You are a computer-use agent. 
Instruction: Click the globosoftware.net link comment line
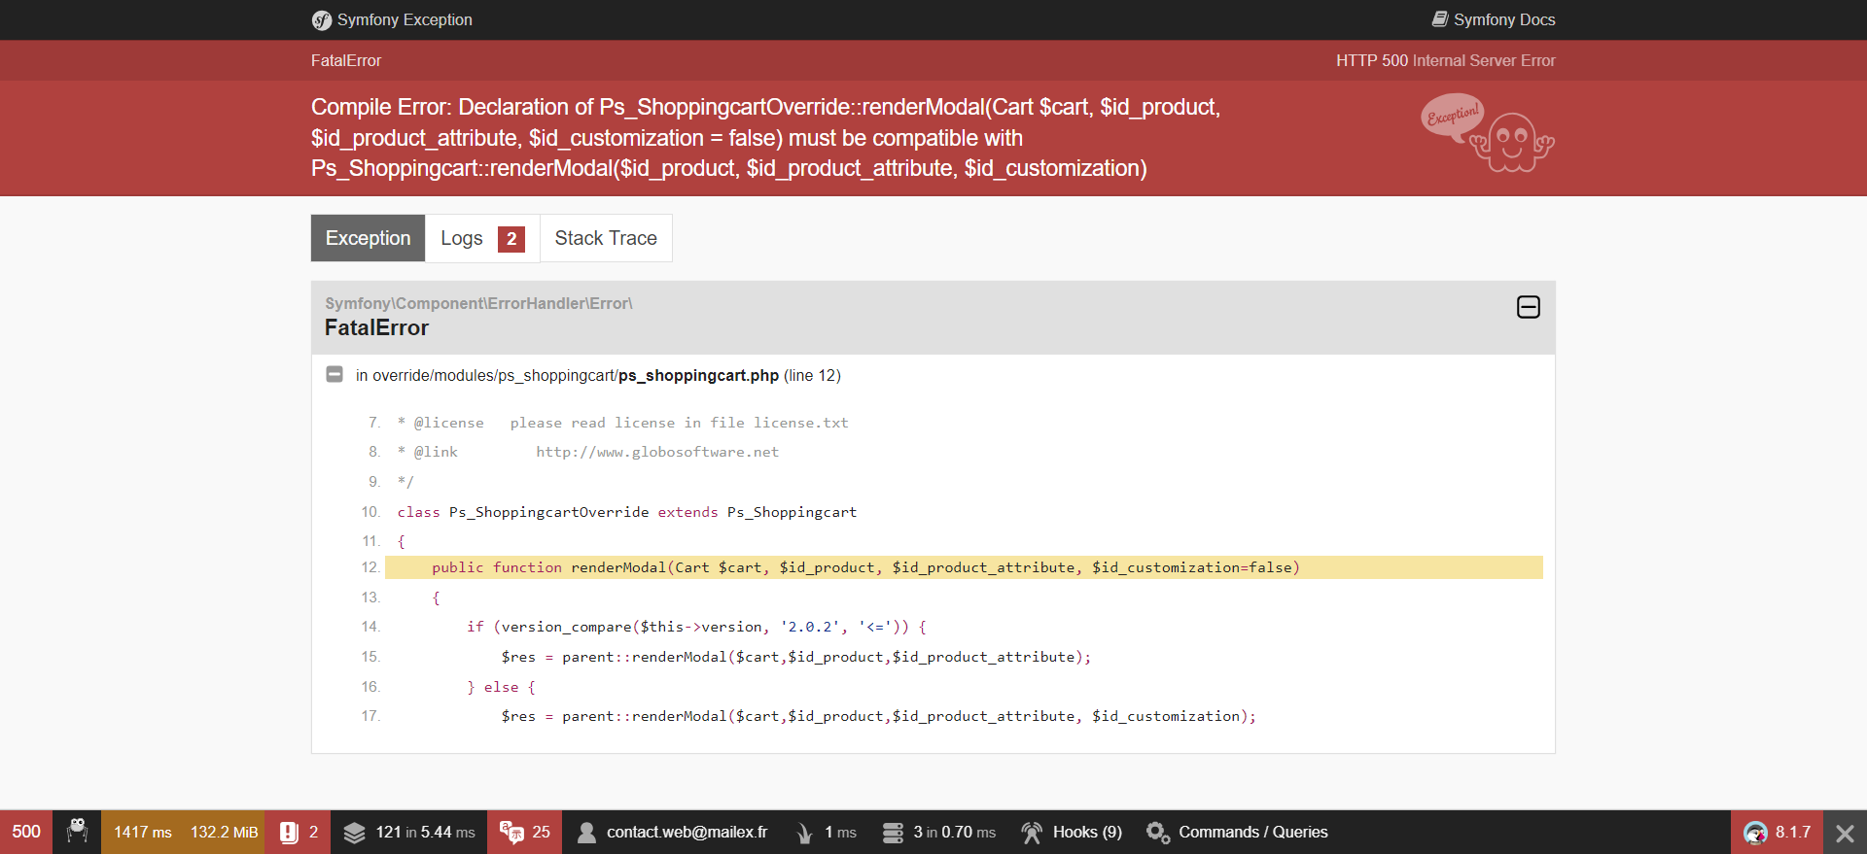(588, 452)
